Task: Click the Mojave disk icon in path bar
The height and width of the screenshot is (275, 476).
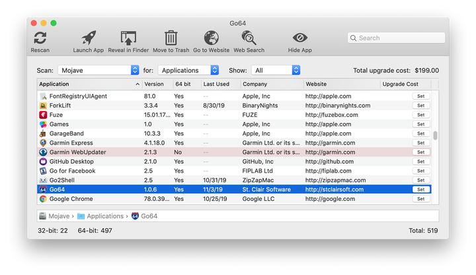Action: [x=43, y=216]
